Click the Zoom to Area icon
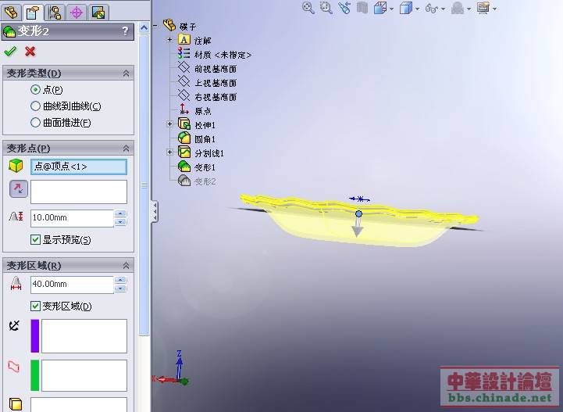Viewport: 563px width, 412px height. (326, 8)
